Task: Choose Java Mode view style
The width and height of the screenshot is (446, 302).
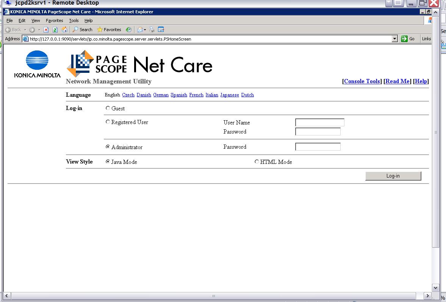Action: tap(108, 162)
